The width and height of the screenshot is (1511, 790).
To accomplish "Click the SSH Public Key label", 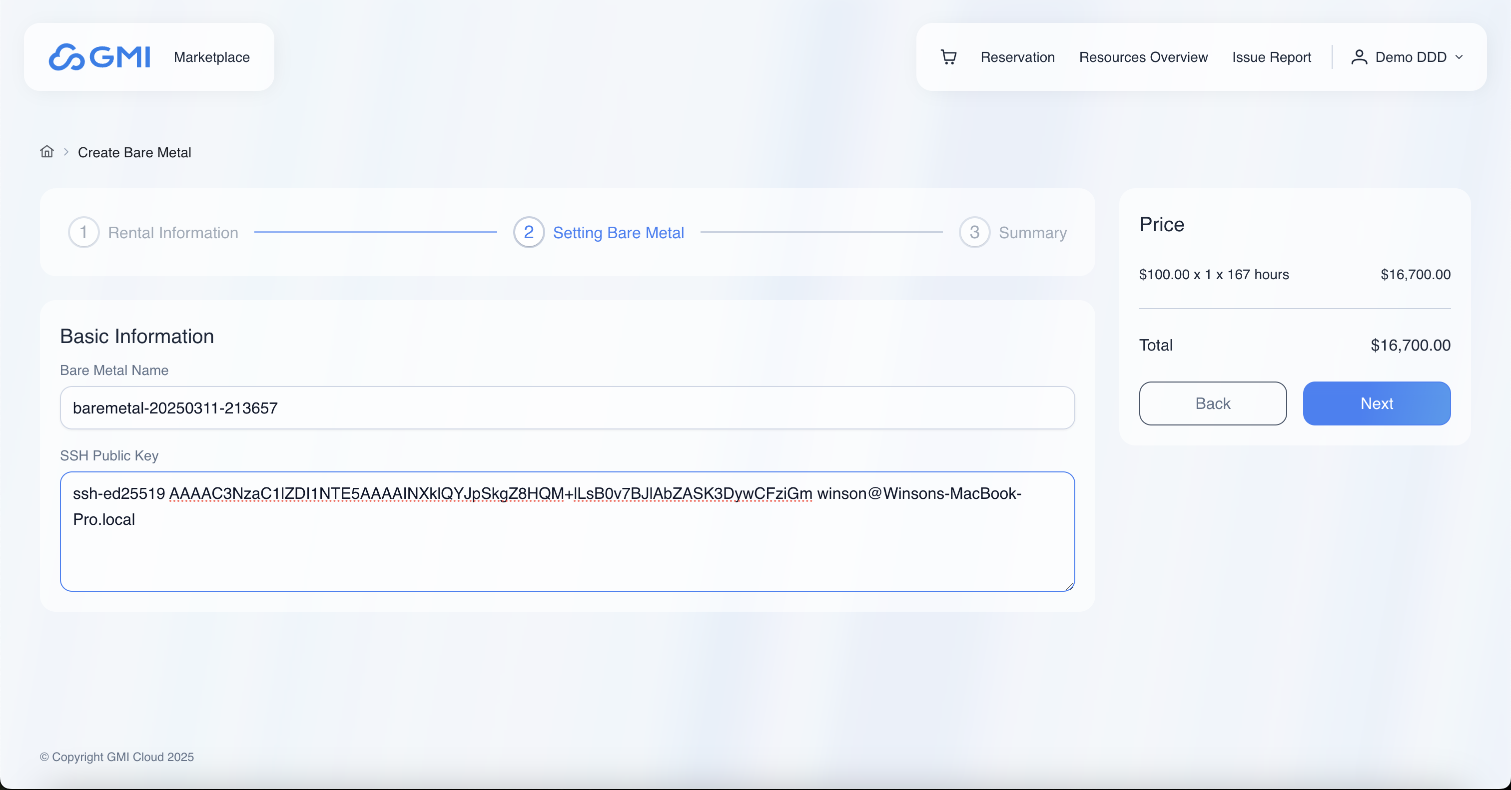I will pyautogui.click(x=109, y=456).
